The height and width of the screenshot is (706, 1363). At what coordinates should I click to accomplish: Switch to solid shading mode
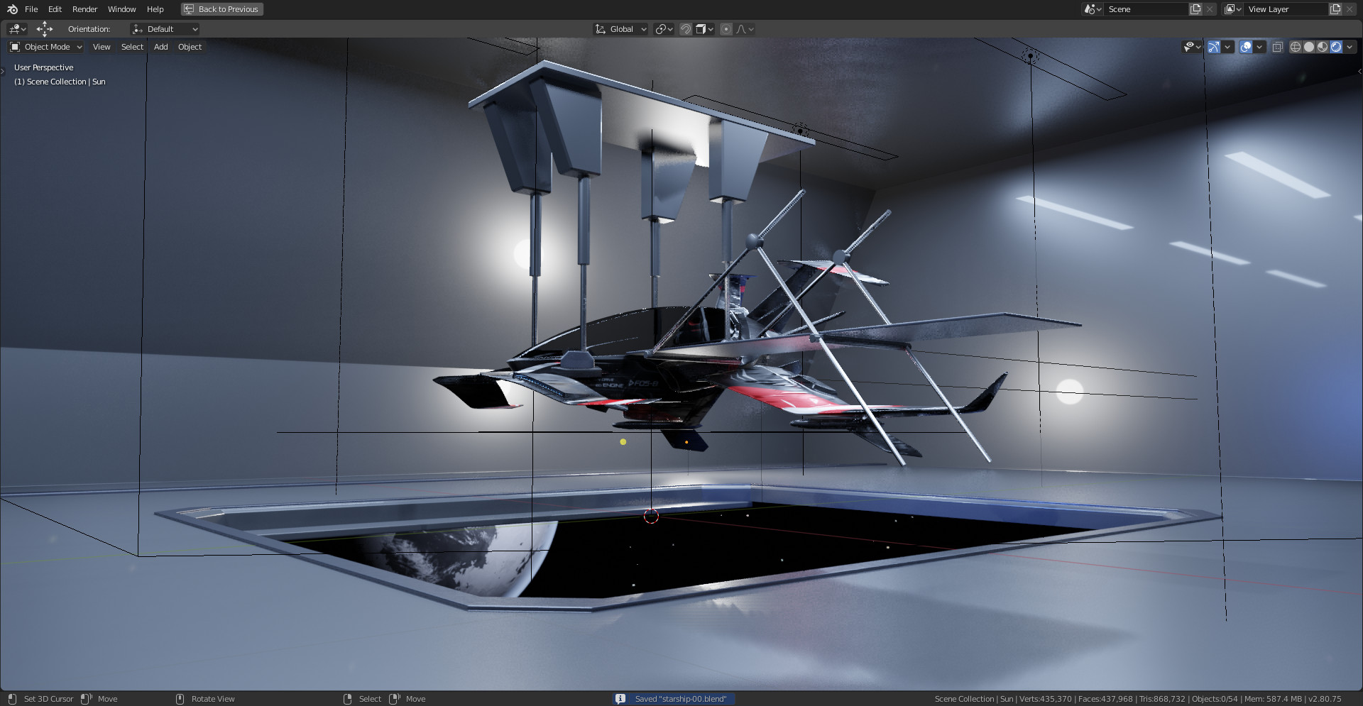pyautogui.click(x=1309, y=47)
